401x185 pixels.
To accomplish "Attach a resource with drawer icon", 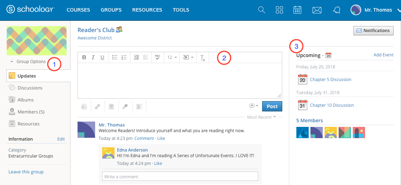I will point(111,107).
